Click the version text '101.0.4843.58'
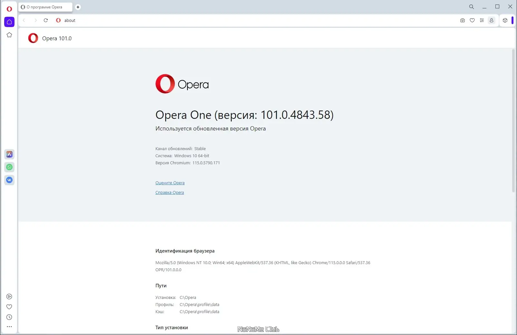This screenshot has width=517, height=335. tap(295, 115)
